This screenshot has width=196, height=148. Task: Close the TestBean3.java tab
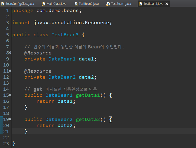click(x=167, y=4)
